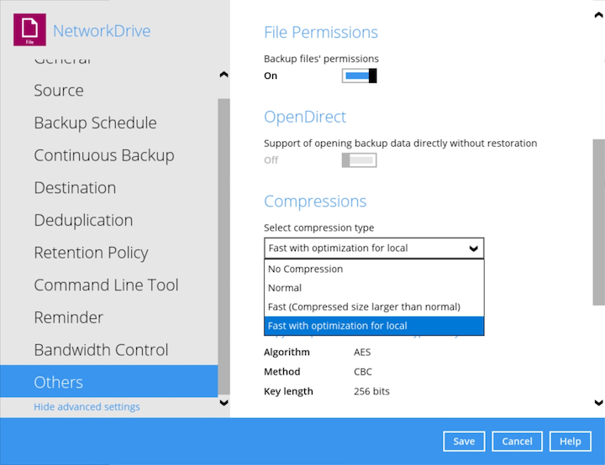Toggle the OpenDirect switch on
The width and height of the screenshot is (605, 465).
360,160
